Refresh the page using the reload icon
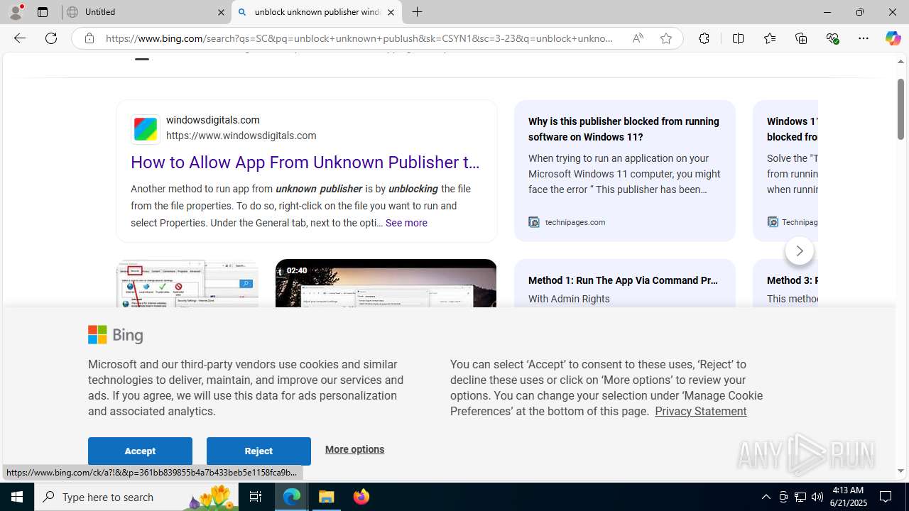Screen dimensions: 909x511 tap(51, 38)
